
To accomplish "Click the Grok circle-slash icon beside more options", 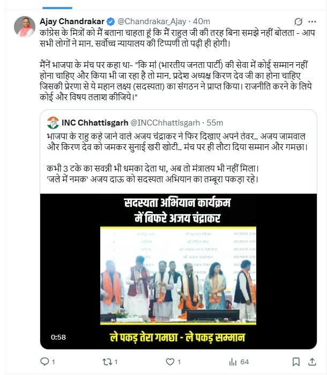I will coord(298,22).
